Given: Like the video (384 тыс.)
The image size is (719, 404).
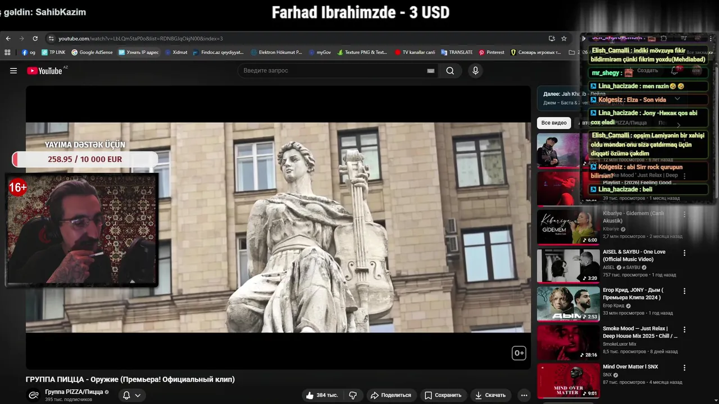Looking at the screenshot, I should point(322,395).
